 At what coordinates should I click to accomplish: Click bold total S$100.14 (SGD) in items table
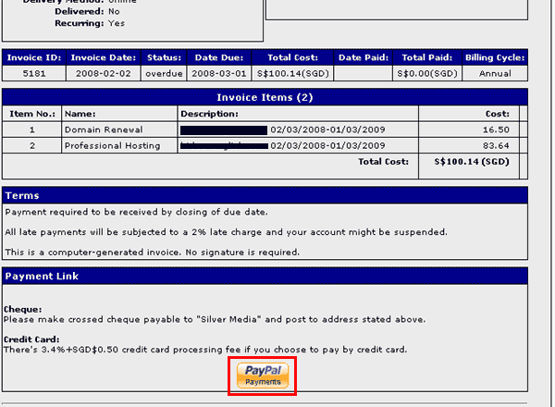472,162
